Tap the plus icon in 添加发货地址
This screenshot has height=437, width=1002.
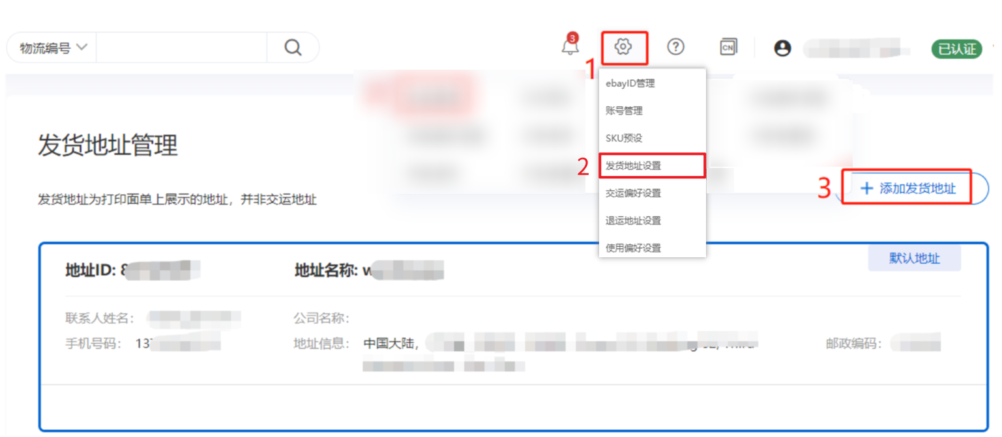866,189
